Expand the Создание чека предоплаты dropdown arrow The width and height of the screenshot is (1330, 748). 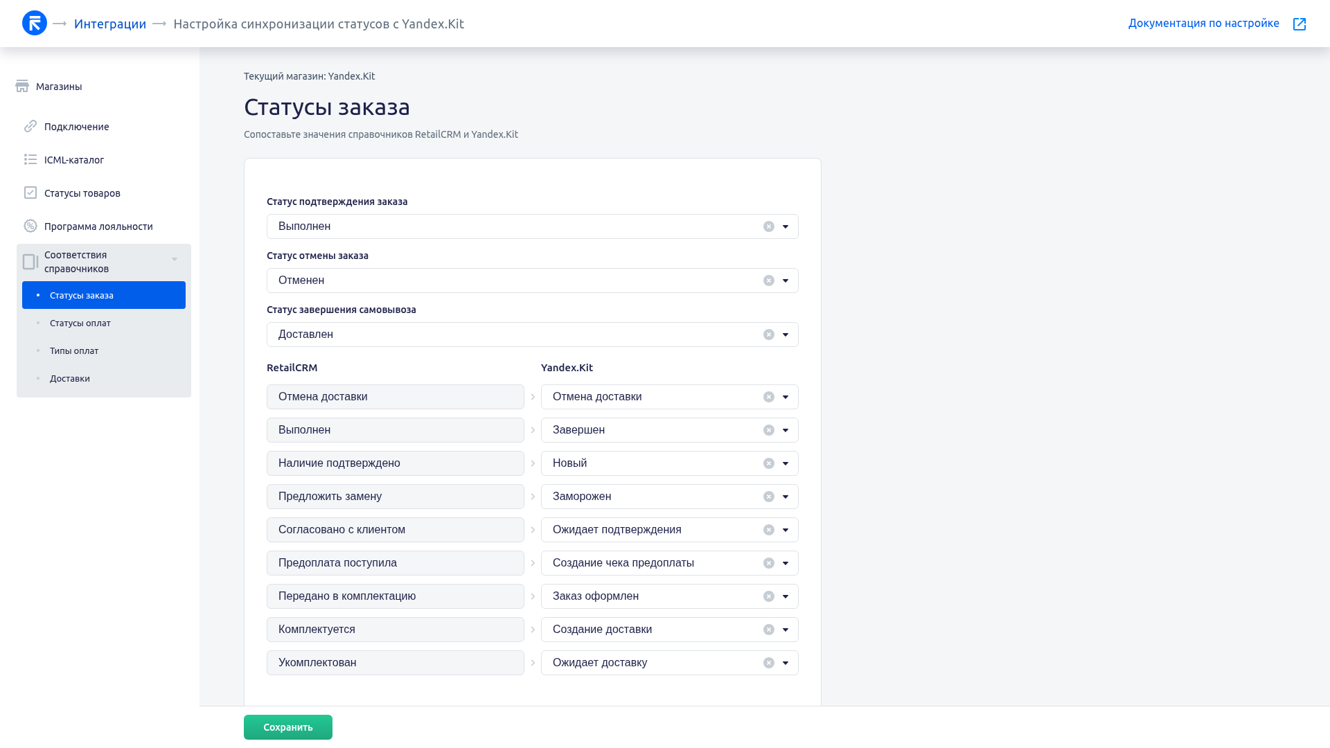coord(786,563)
